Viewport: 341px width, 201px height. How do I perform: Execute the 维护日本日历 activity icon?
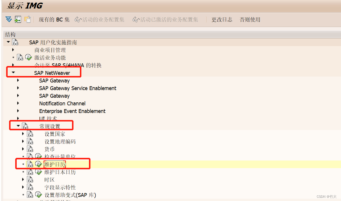[39, 172]
